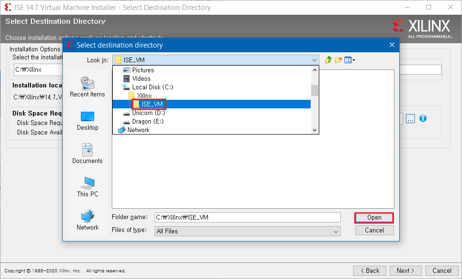Click the blue info icon in installer
462x279 pixels.
(x=423, y=118)
